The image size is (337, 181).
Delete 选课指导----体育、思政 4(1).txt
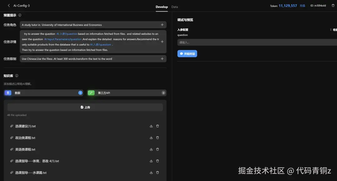coord(158,161)
